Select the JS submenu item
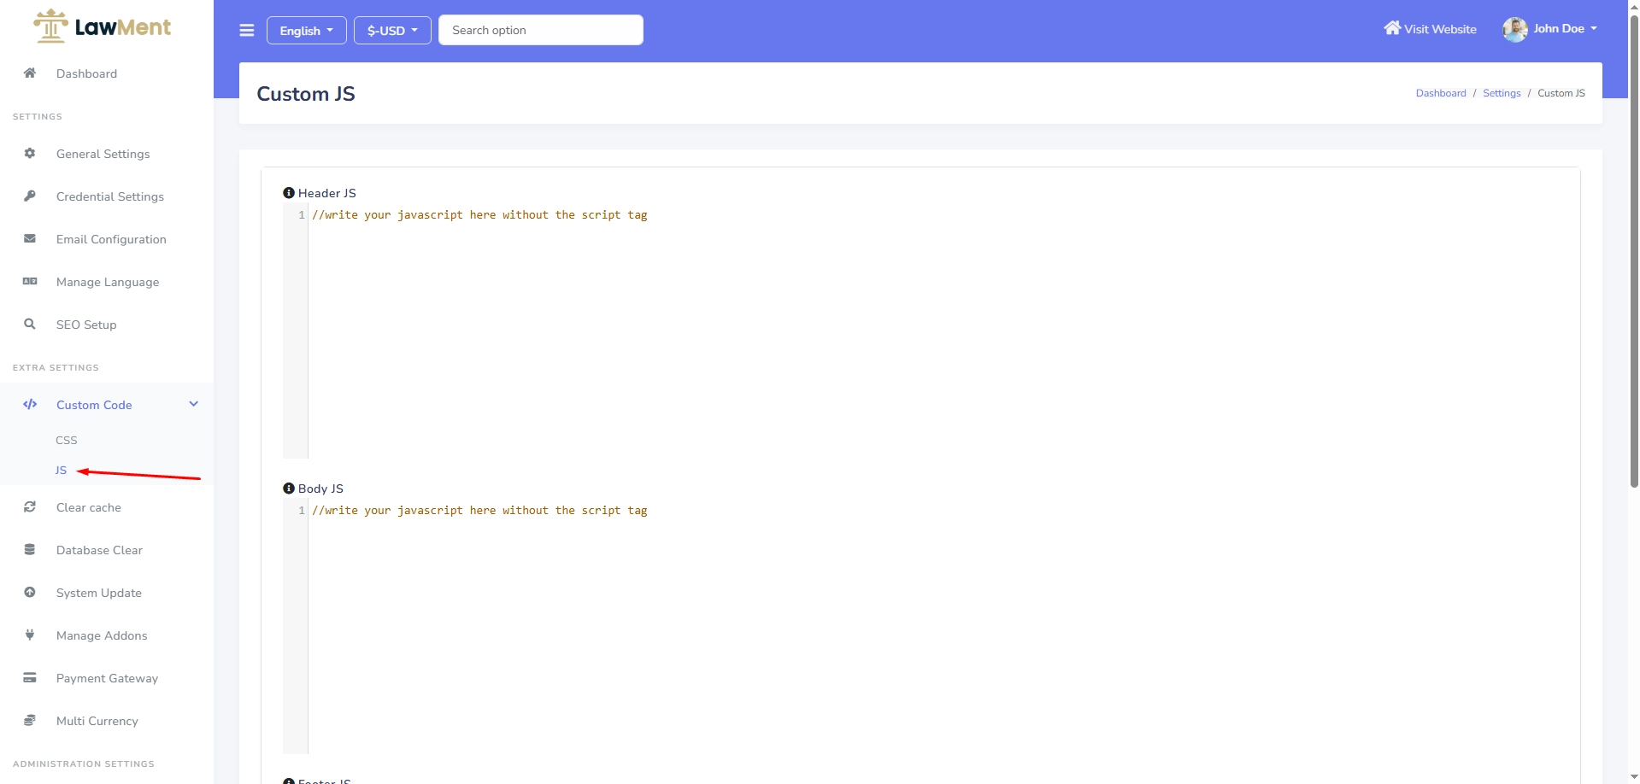 (61, 471)
